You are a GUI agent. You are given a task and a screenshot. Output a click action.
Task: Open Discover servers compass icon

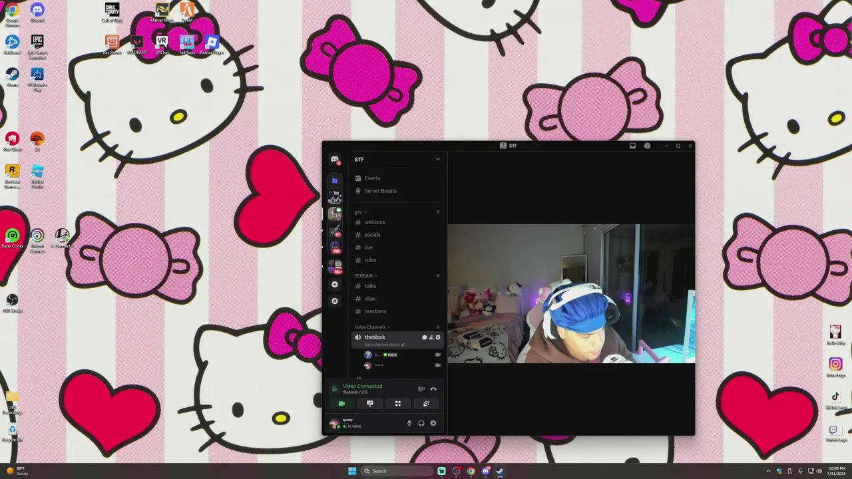335,301
